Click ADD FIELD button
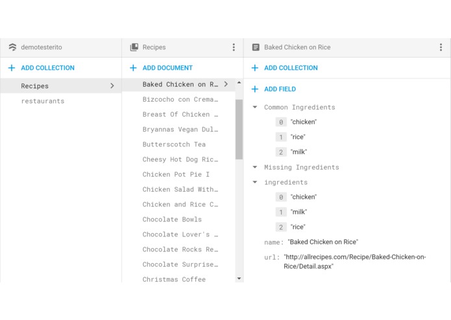Image resolution: width=451 pixels, height=320 pixels. 280,89
